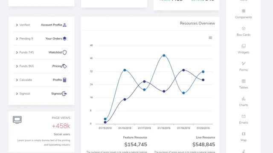Click the Resources Overview heading

coord(197,23)
